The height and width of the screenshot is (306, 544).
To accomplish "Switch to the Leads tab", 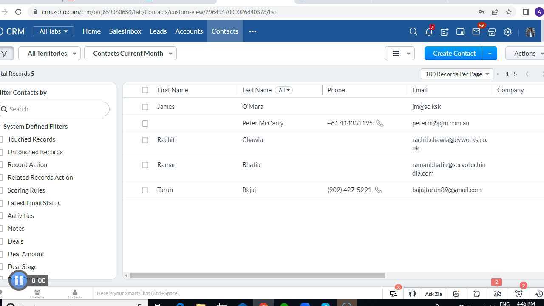I will tap(158, 31).
